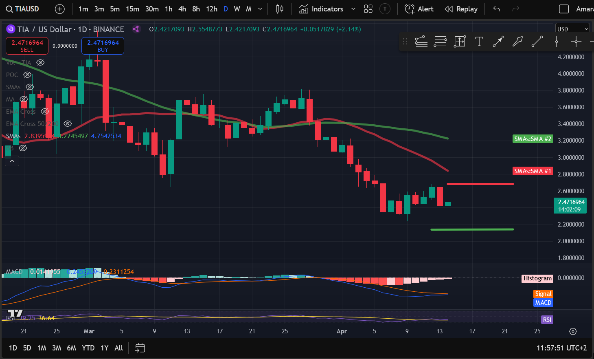Click the red horizontal resistance line

(x=480, y=184)
